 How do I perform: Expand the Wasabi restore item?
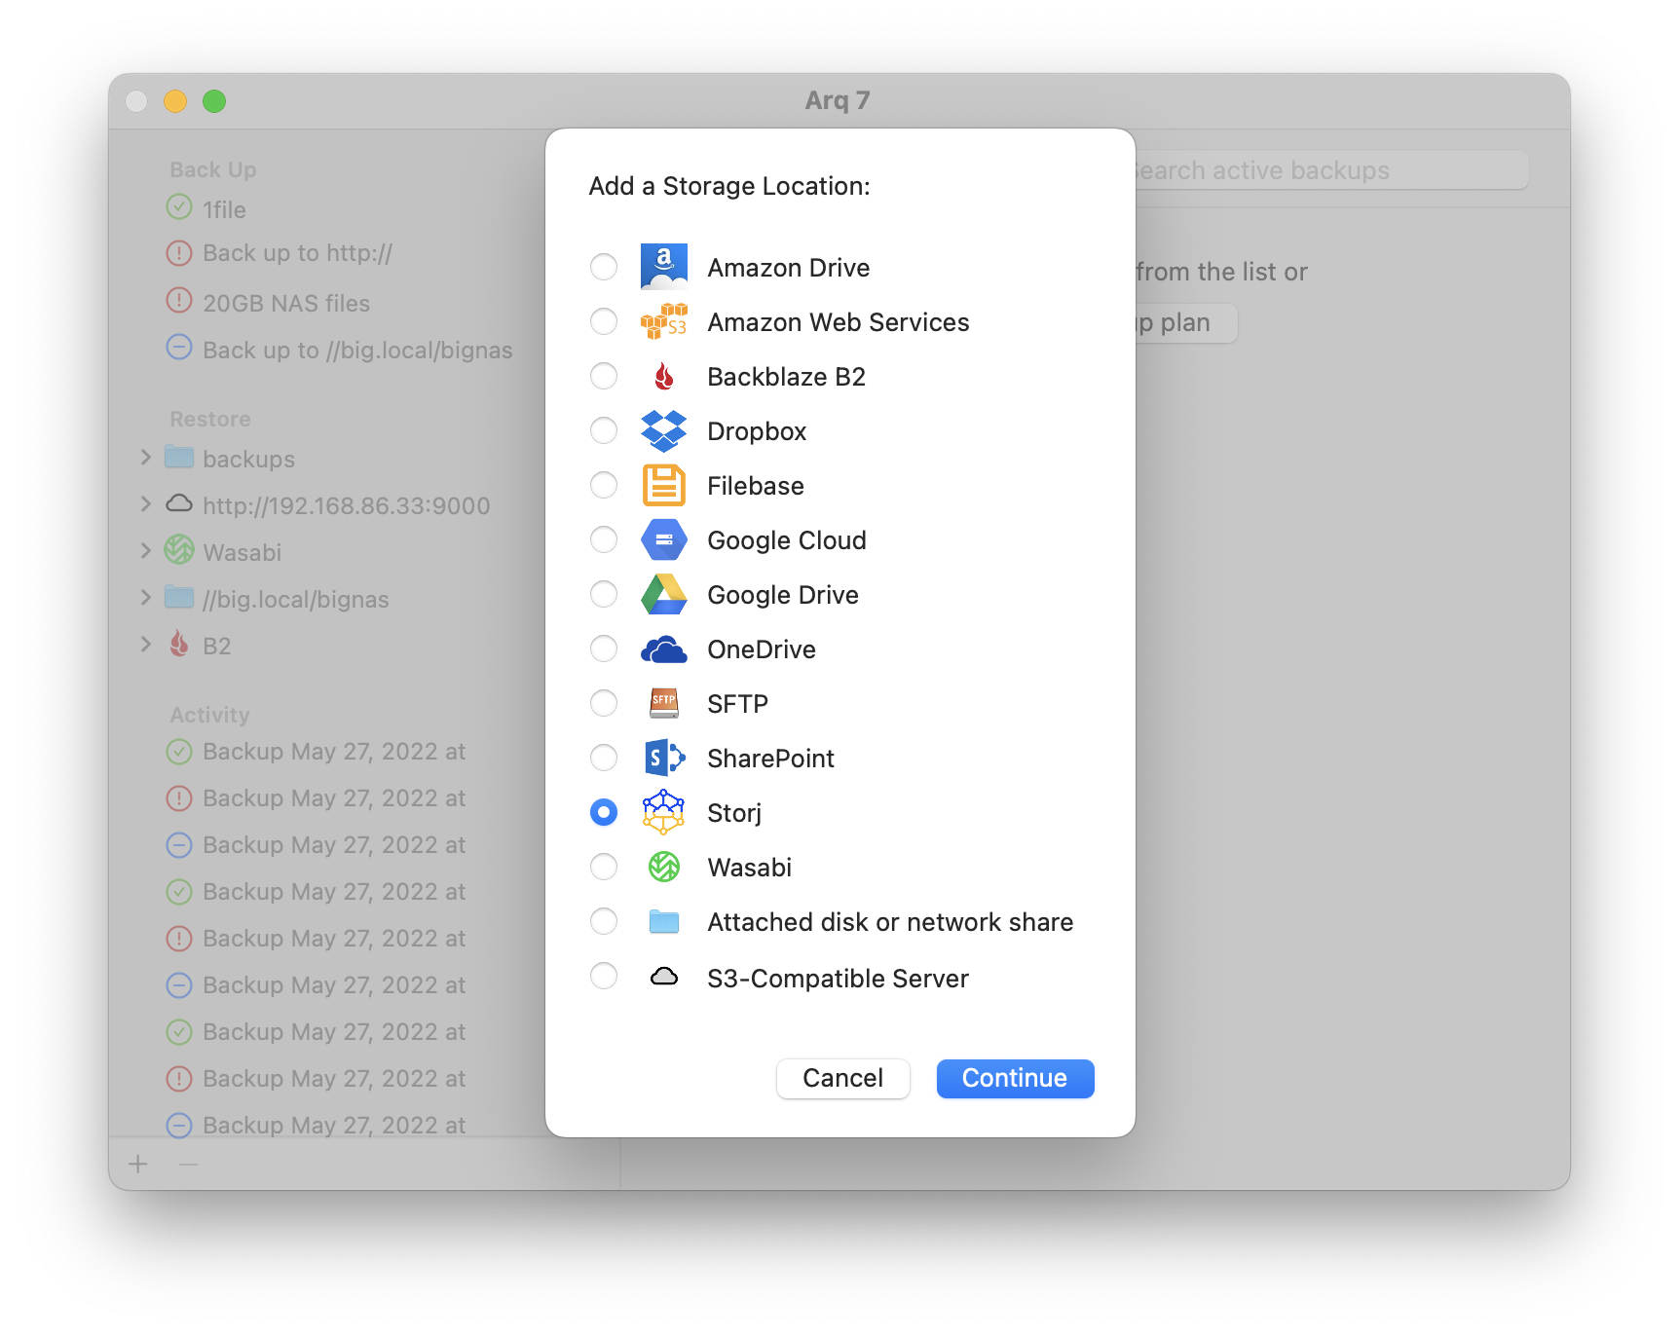tap(146, 550)
